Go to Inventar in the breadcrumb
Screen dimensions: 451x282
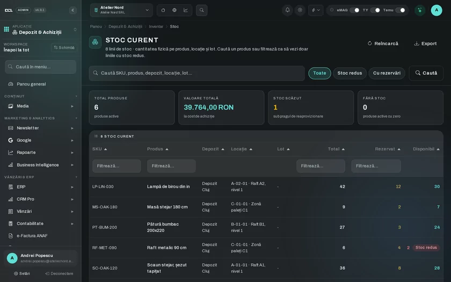[x=156, y=26]
